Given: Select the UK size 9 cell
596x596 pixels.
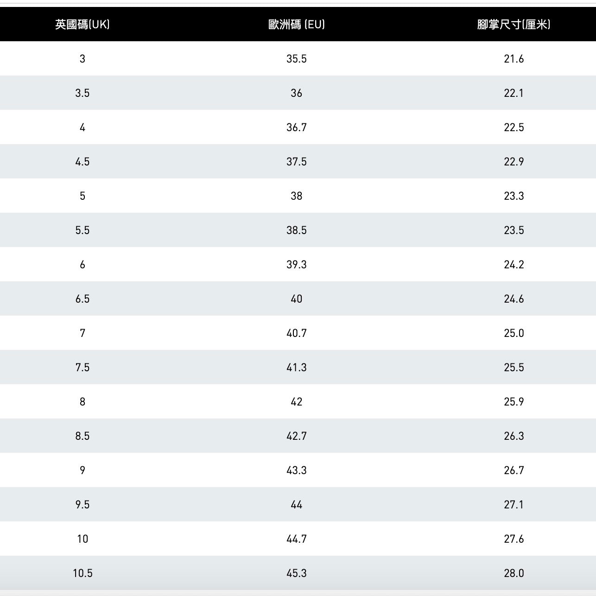Looking at the screenshot, I should 82,470.
